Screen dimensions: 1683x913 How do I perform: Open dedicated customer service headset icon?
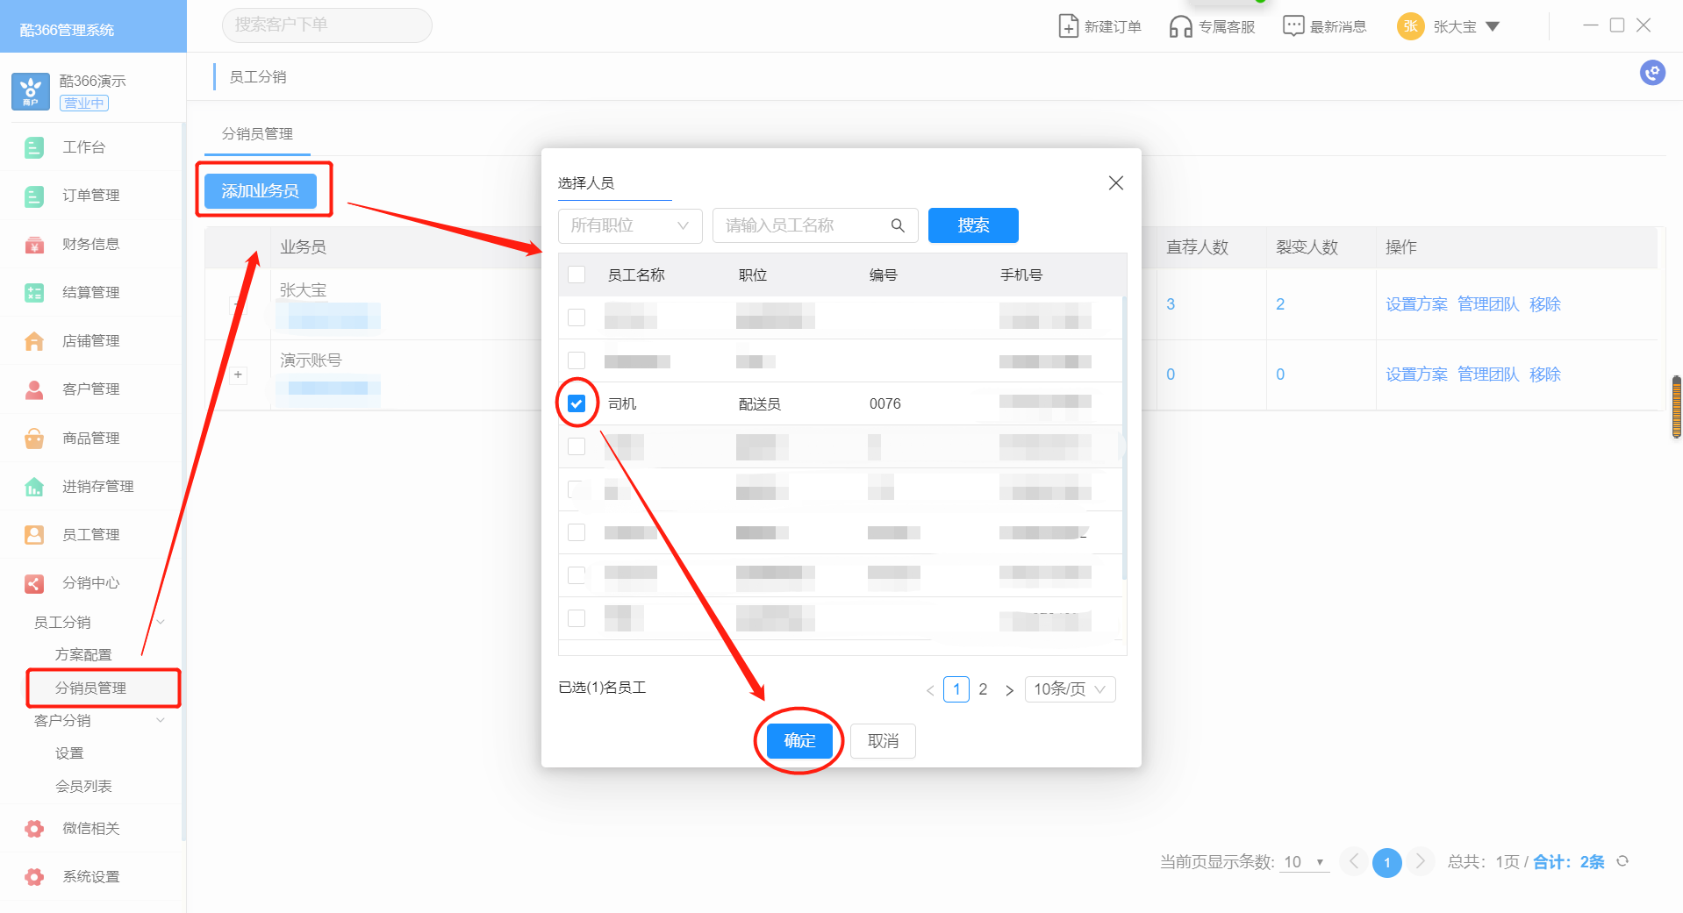click(x=1180, y=26)
